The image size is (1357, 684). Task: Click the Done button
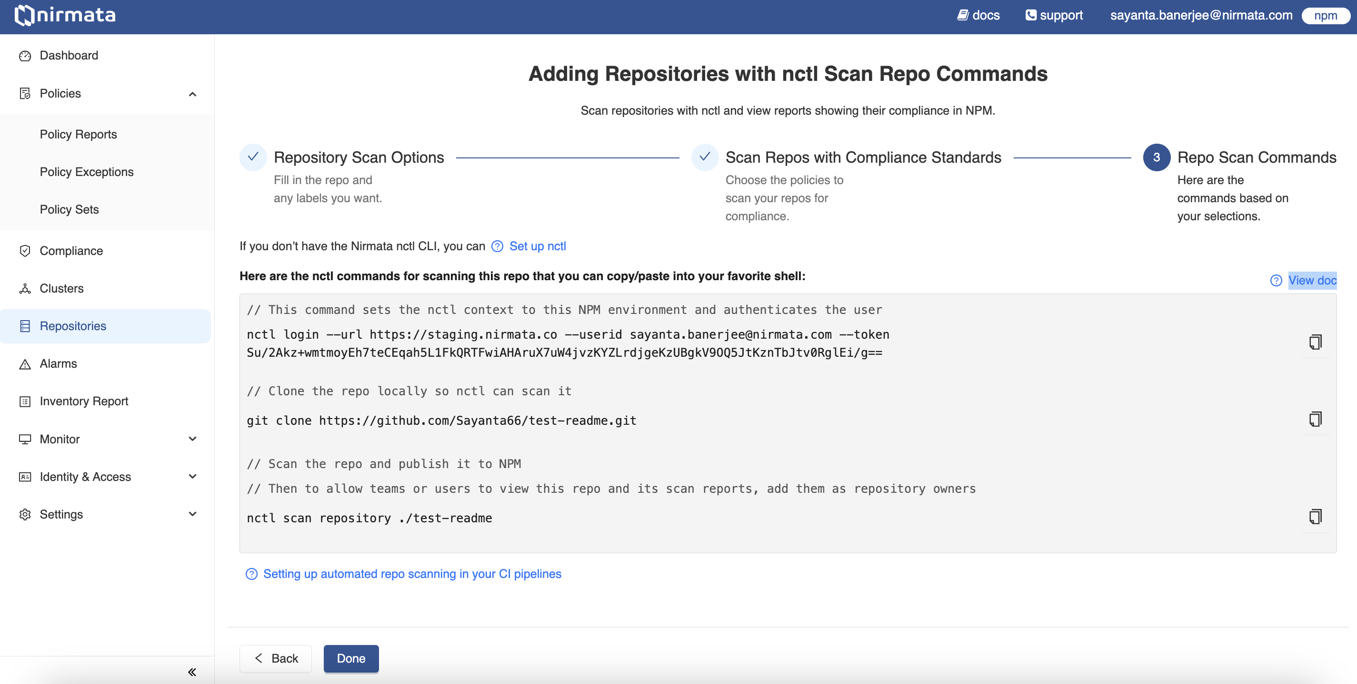[351, 658]
